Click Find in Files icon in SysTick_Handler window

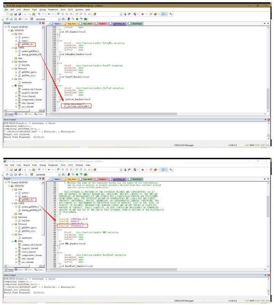coord(95,14)
